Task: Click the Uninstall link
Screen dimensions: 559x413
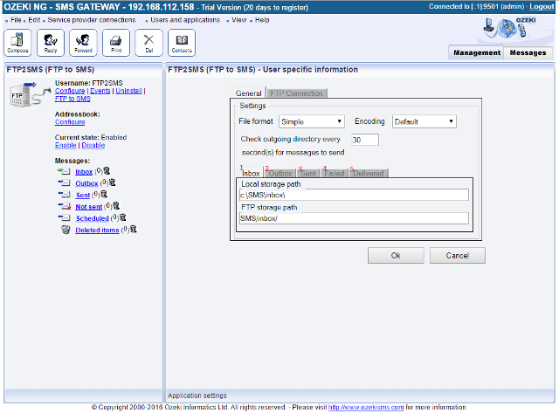Action: click(x=128, y=91)
